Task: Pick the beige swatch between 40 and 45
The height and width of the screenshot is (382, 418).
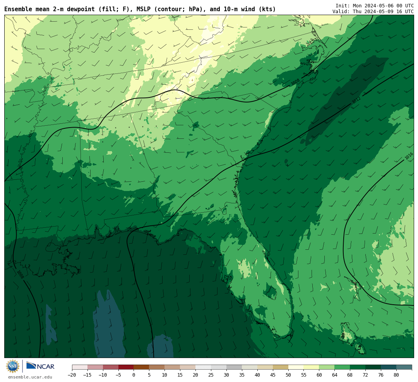Action: tap(265, 367)
